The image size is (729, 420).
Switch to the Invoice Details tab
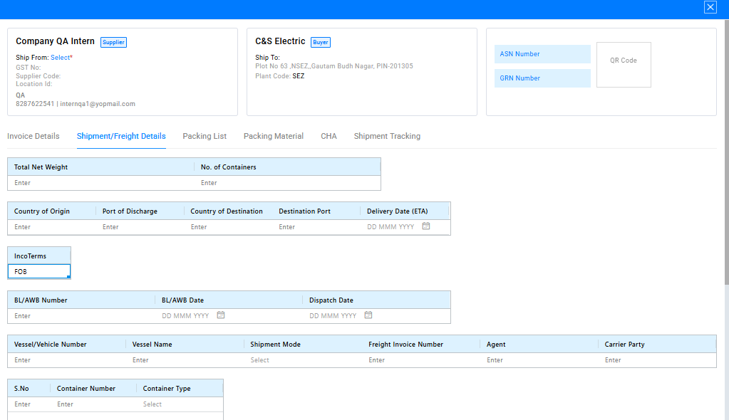tap(33, 136)
